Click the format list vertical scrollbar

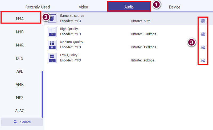42,93
